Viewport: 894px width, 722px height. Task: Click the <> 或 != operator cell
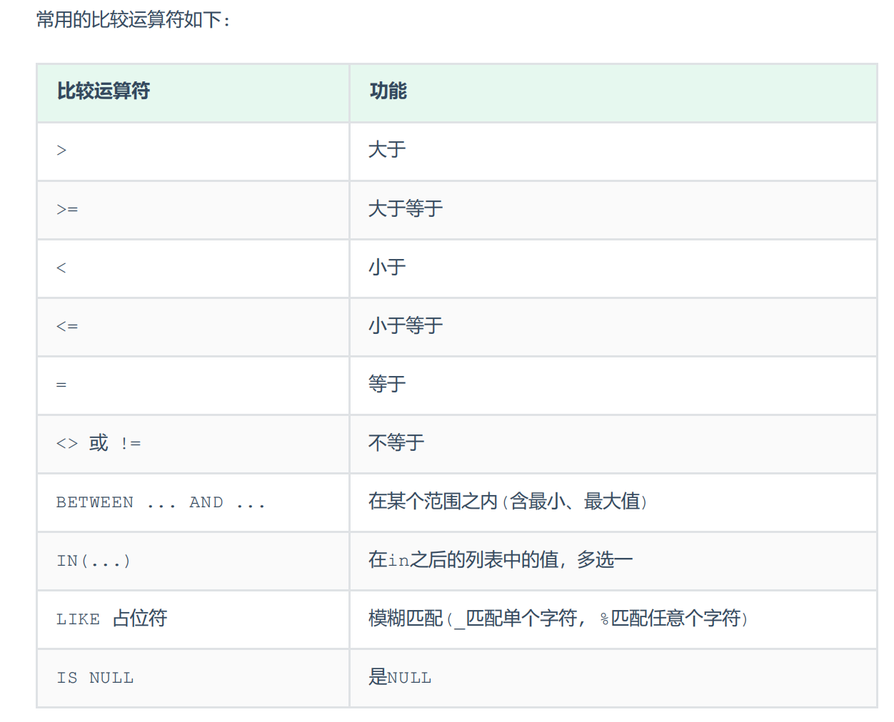(x=193, y=444)
